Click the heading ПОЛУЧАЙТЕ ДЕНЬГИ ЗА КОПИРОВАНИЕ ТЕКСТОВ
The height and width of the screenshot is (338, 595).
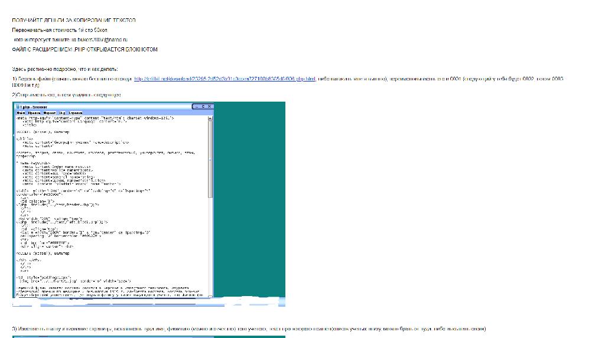click(74, 20)
